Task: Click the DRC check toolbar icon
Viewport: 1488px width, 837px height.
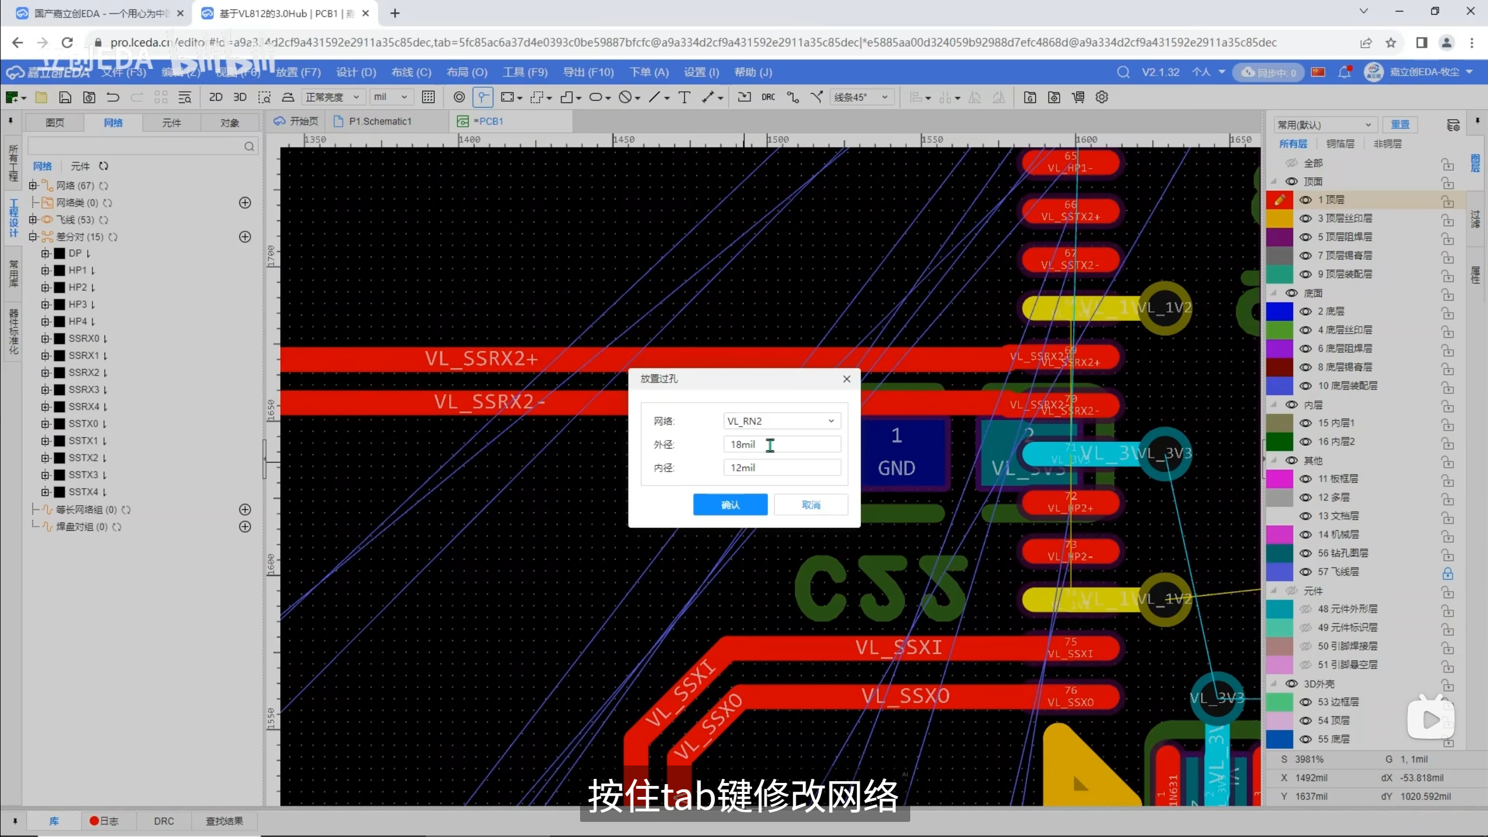Action: pos(768,97)
